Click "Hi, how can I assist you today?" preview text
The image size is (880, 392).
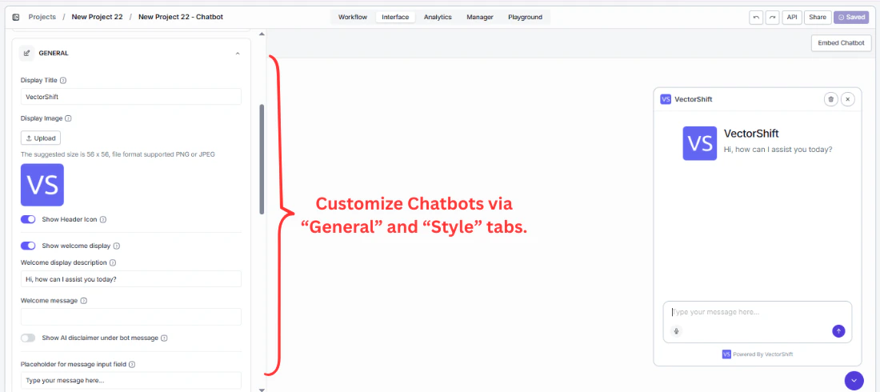(778, 150)
